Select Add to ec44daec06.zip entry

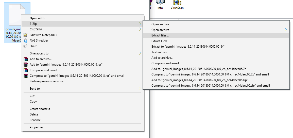[x=216, y=80]
